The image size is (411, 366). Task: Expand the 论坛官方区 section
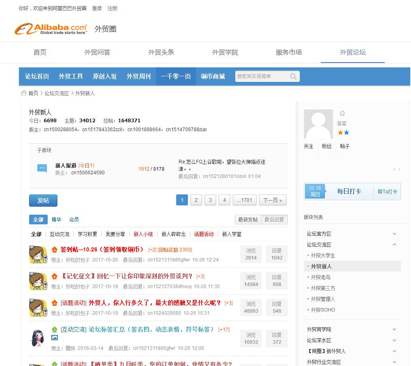pyautogui.click(x=394, y=234)
